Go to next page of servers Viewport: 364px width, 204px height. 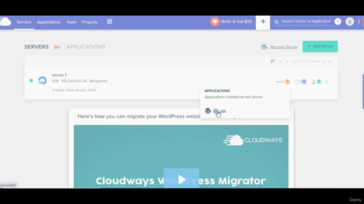pos(324,62)
